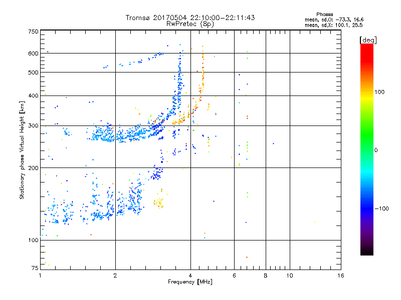
Task: Click the "mean, sd,O: -73.3, 16.6" line
Action: [x=334, y=19]
